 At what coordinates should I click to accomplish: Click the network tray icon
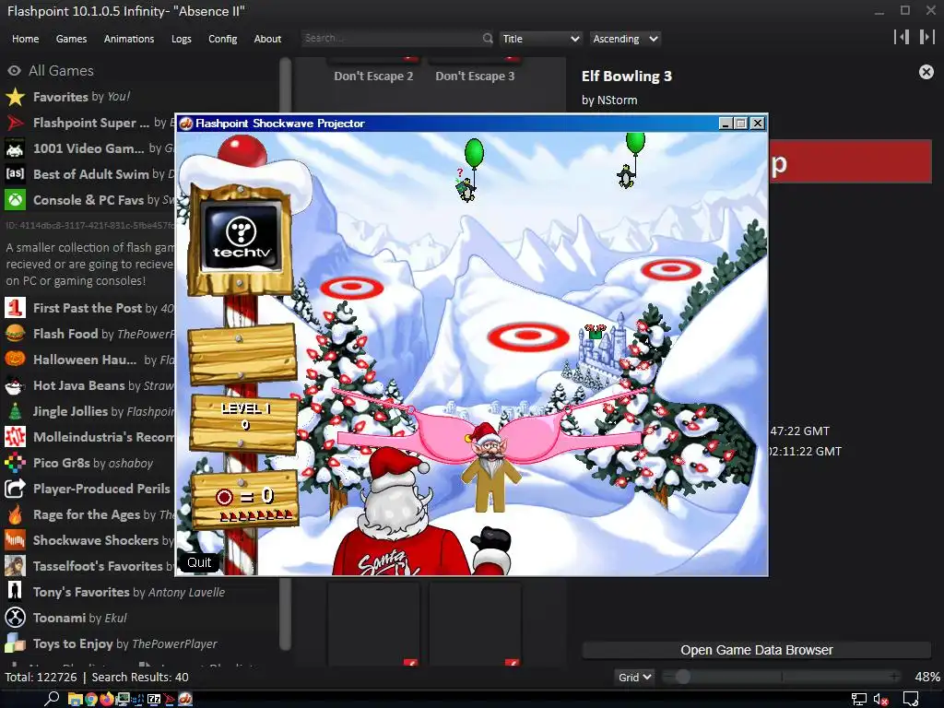click(859, 699)
